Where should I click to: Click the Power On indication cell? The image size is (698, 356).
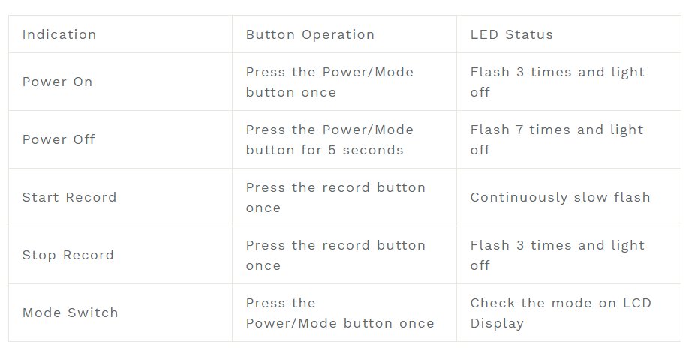point(58,82)
